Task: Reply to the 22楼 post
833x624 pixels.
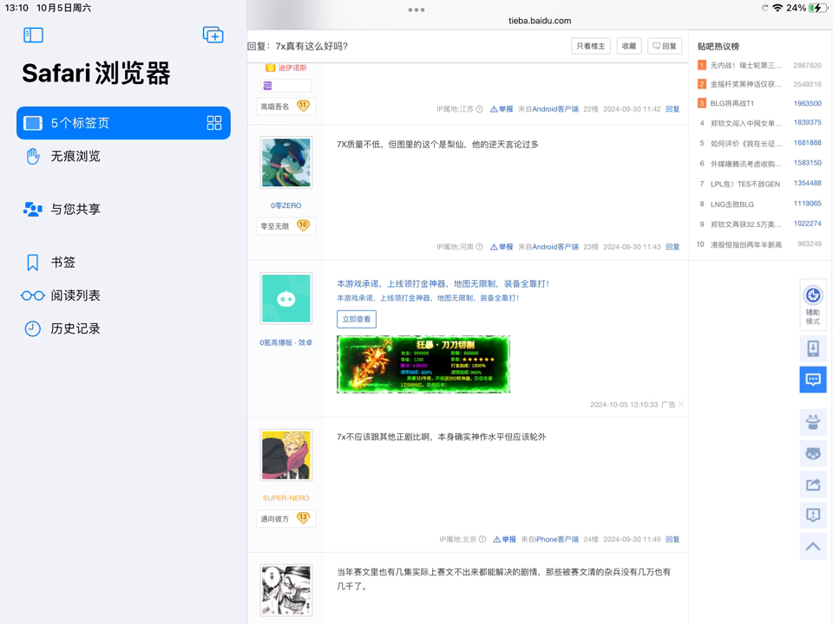Action: tap(673, 109)
